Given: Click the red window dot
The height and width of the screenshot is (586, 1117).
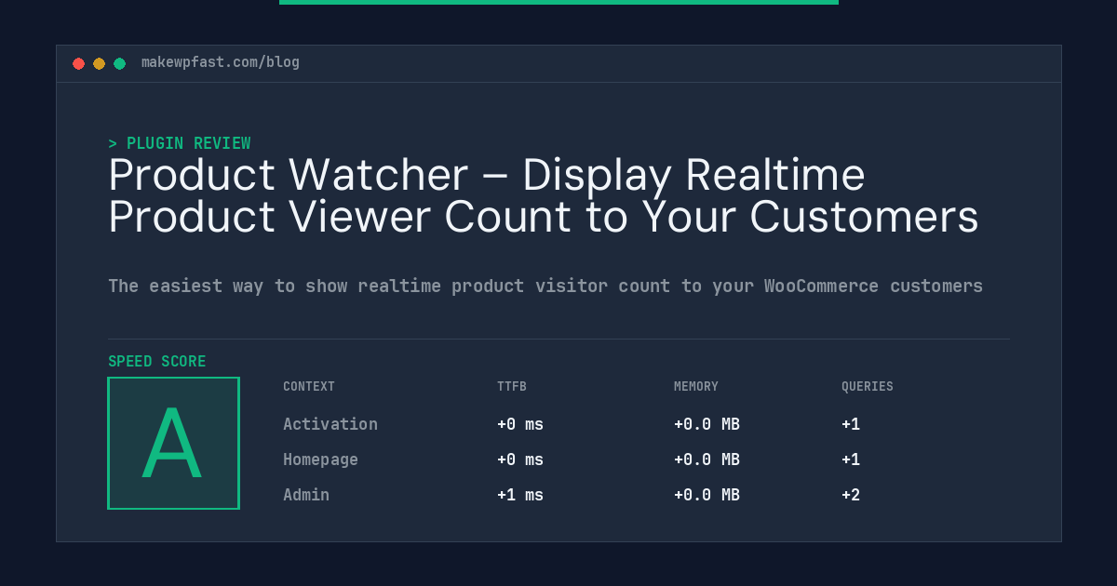Looking at the screenshot, I should coord(78,63).
